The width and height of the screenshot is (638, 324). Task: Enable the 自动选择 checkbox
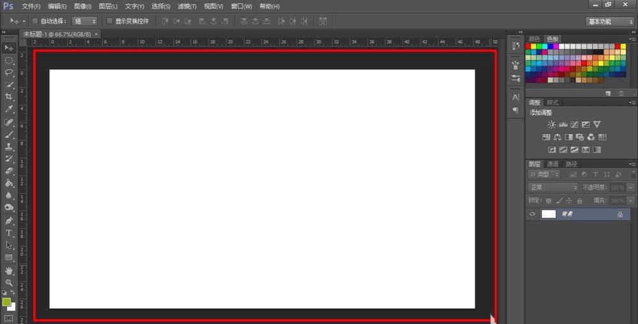[x=34, y=21]
